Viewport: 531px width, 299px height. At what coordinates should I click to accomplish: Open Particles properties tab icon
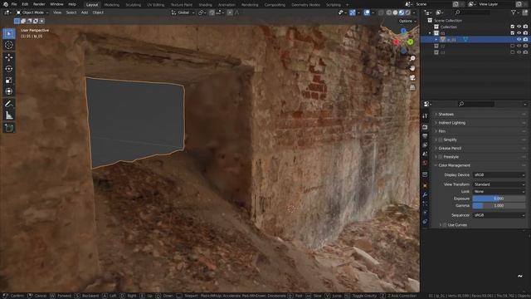[x=425, y=203]
